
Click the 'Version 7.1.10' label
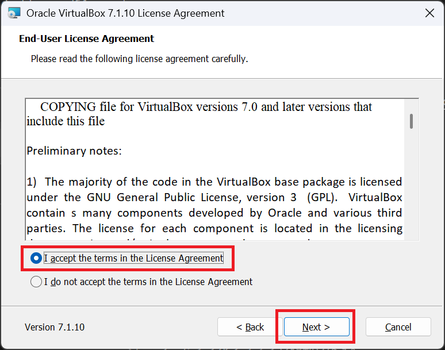55,327
